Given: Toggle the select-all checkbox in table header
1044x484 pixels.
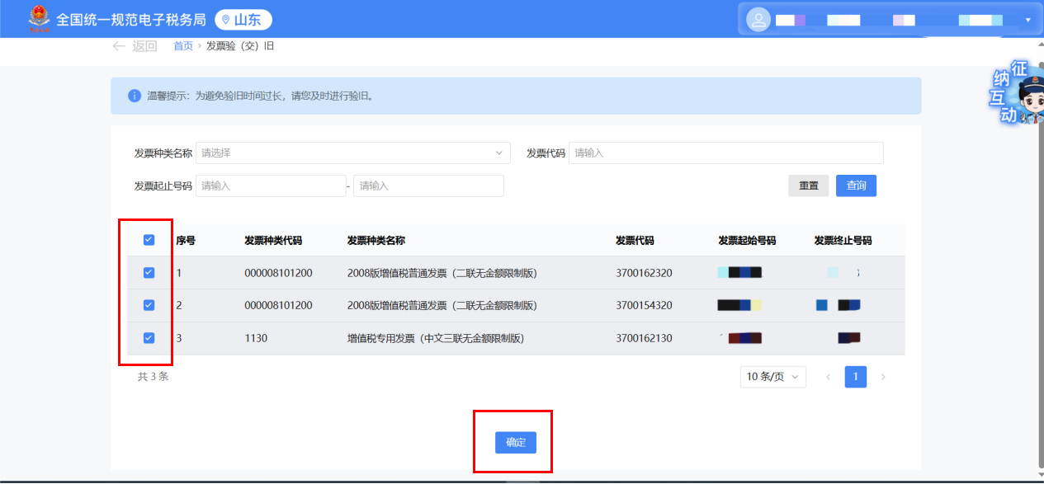Looking at the screenshot, I should (149, 240).
